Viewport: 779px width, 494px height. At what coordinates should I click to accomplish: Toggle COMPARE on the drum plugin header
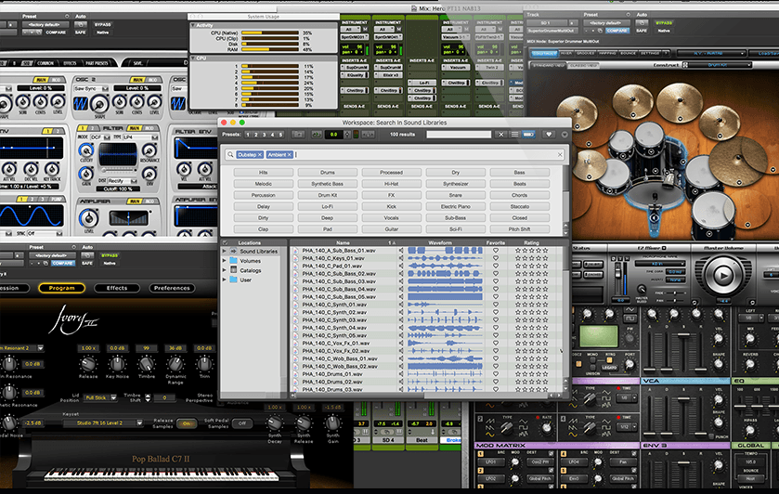pyautogui.click(x=617, y=31)
